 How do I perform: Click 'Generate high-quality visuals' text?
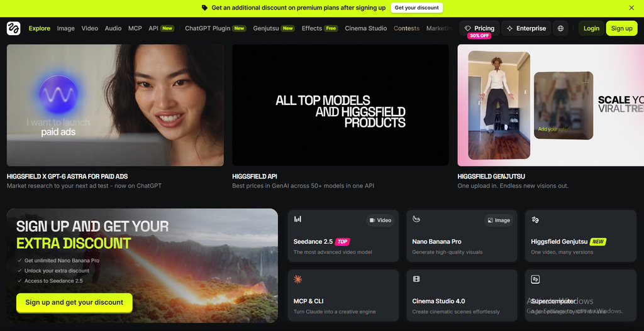click(x=447, y=252)
